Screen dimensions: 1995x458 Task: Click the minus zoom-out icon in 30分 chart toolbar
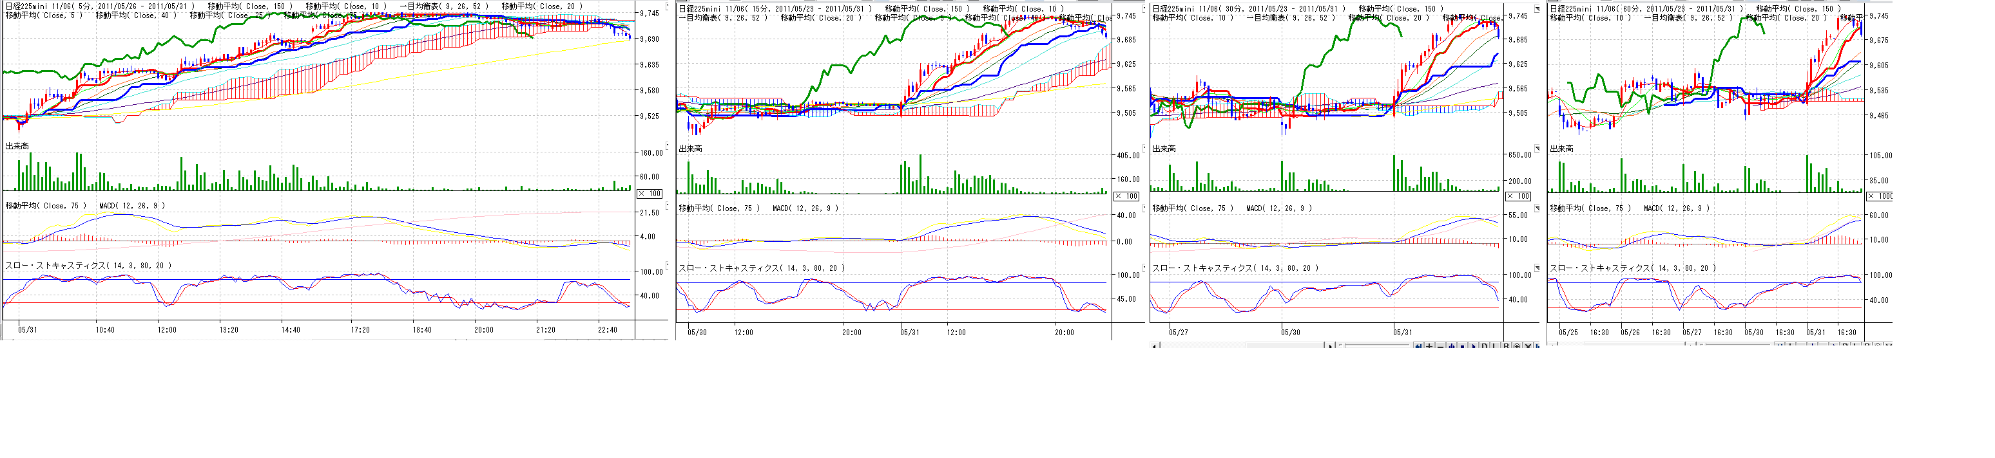point(1440,346)
